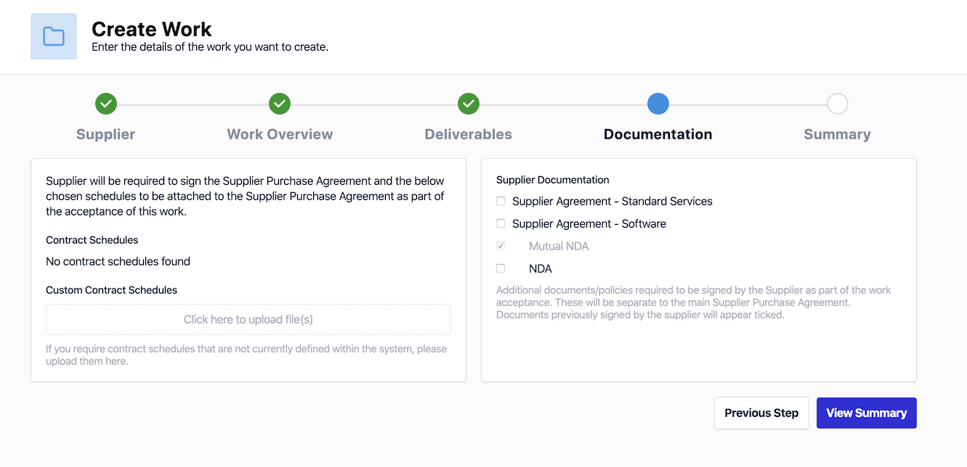Jump to the Summary step label
Image resolution: width=967 pixels, height=467 pixels.
[x=838, y=134]
